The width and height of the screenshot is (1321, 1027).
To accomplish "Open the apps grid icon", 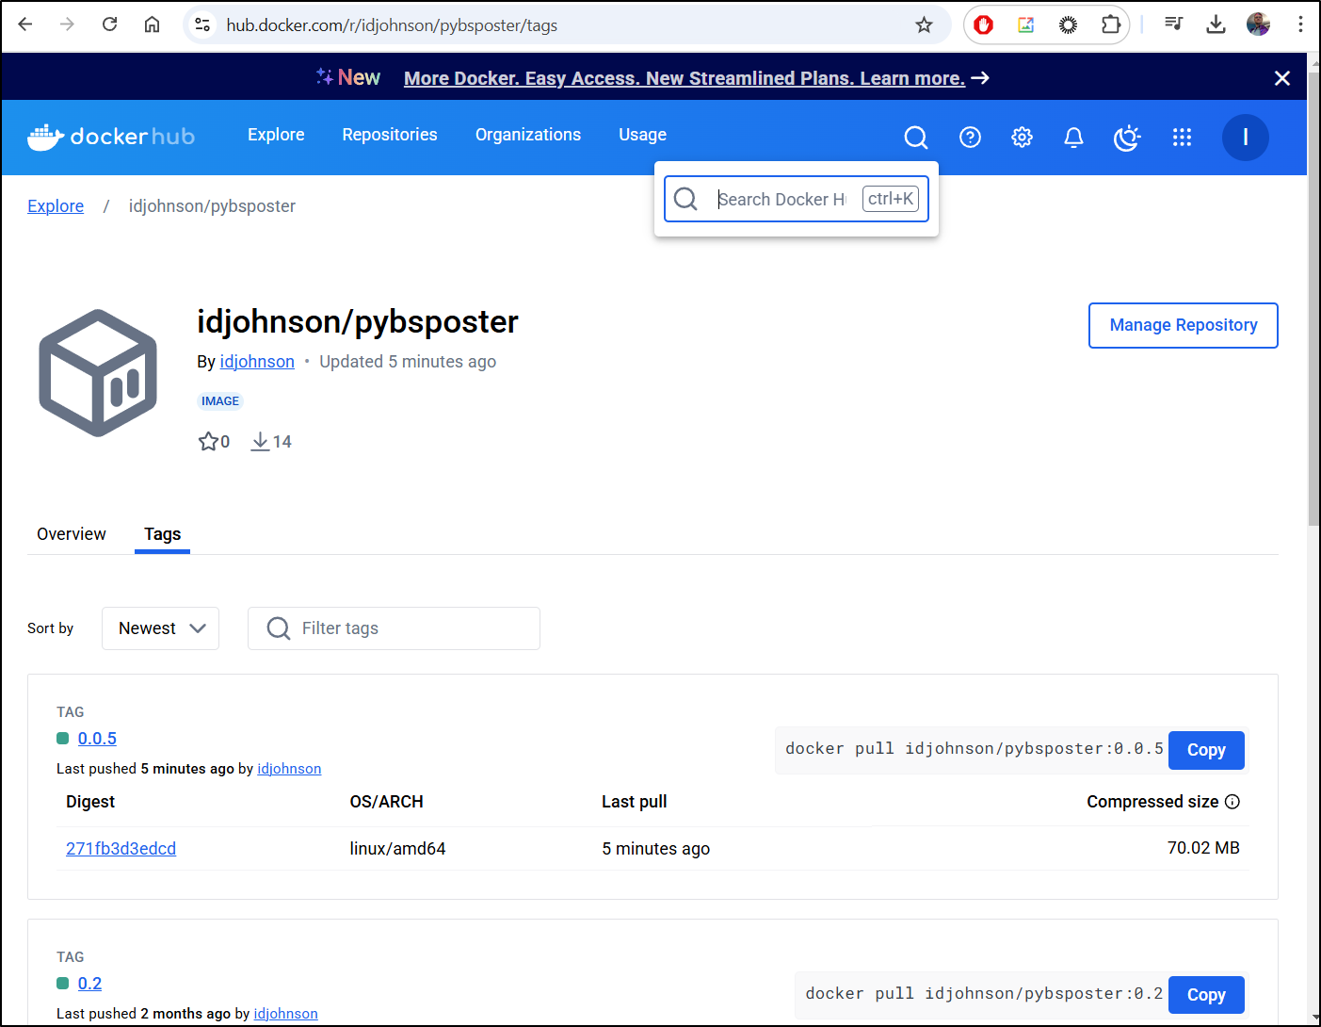I will tap(1182, 138).
